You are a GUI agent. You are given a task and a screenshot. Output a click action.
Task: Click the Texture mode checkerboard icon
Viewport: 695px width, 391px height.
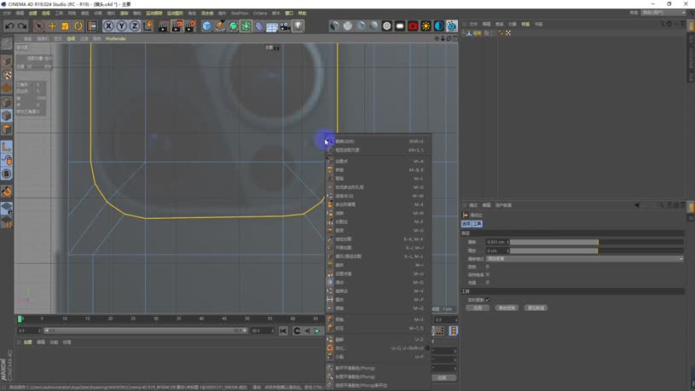pyautogui.click(x=7, y=74)
